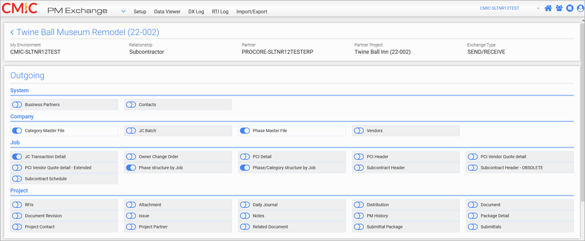
Task: Click the Job section header
Action: pyautogui.click(x=14, y=143)
